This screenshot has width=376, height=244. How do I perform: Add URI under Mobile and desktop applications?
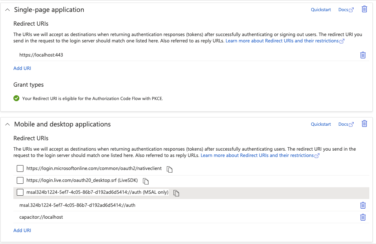coord(22,230)
